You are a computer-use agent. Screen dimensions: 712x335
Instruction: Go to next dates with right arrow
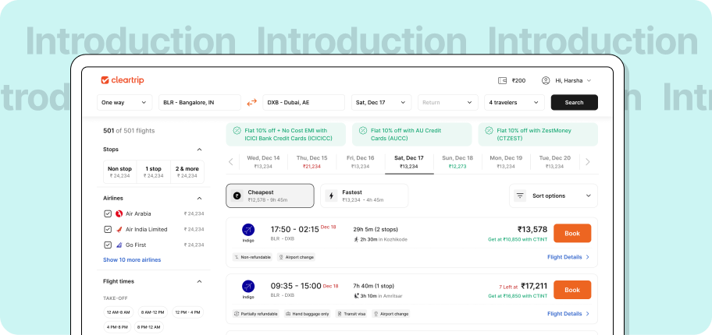(x=588, y=162)
